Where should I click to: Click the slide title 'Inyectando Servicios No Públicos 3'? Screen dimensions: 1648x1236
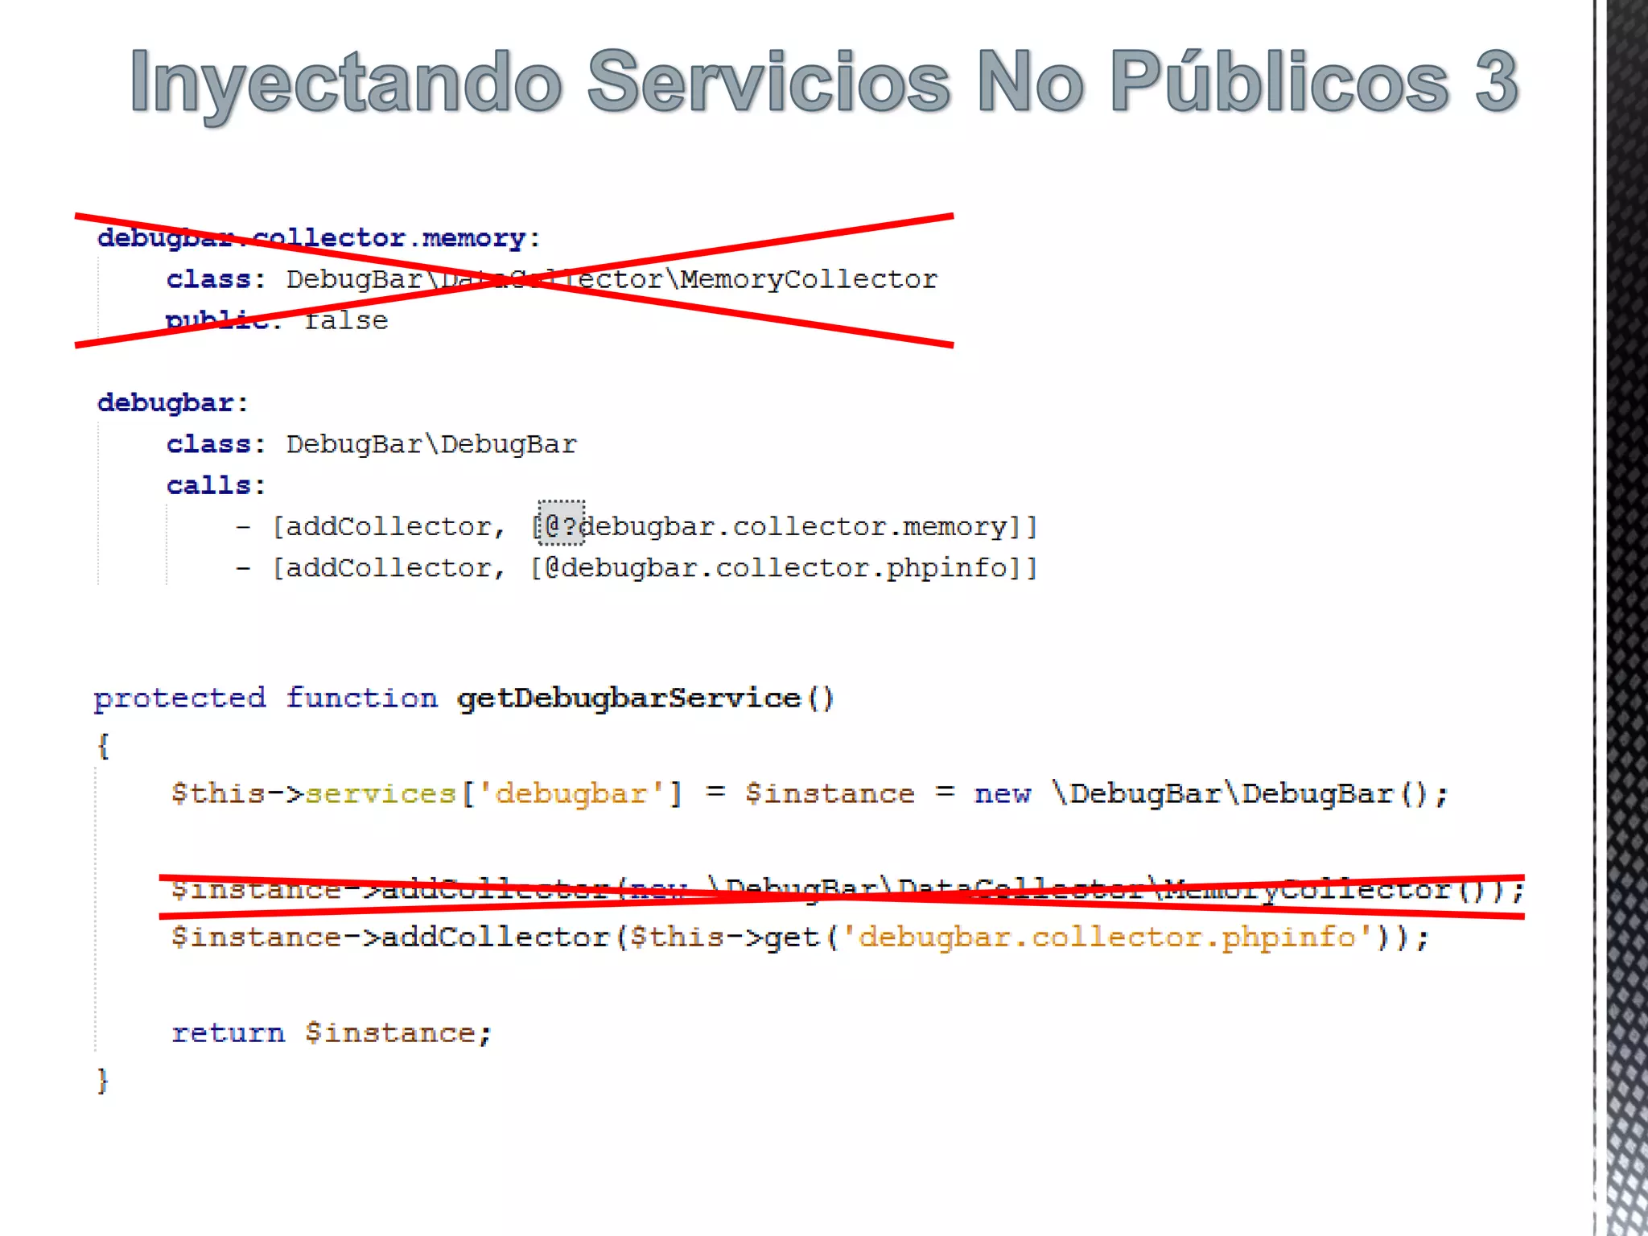[x=823, y=83]
